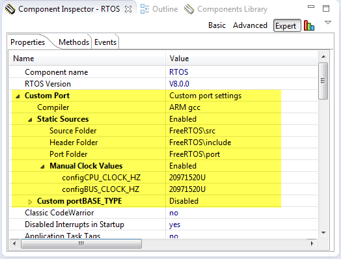This screenshot has height=259, width=341.
Task: Select the RTOS Version row label
Action: click(x=48, y=84)
